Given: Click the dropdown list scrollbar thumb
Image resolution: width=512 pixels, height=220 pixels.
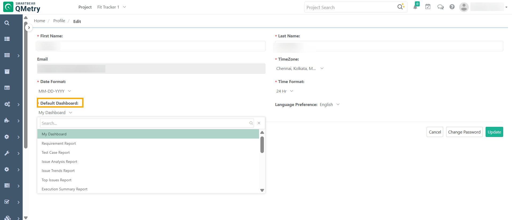Looking at the screenshot, I should pyautogui.click(x=262, y=145).
